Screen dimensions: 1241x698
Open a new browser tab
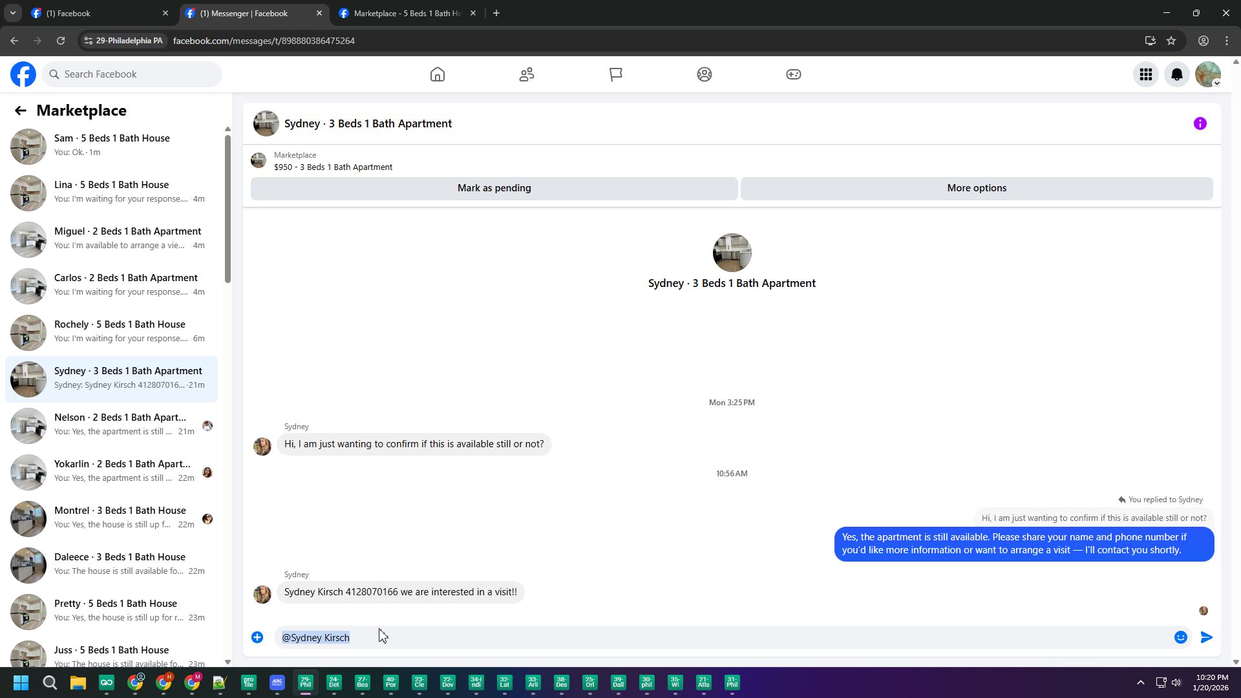(496, 13)
